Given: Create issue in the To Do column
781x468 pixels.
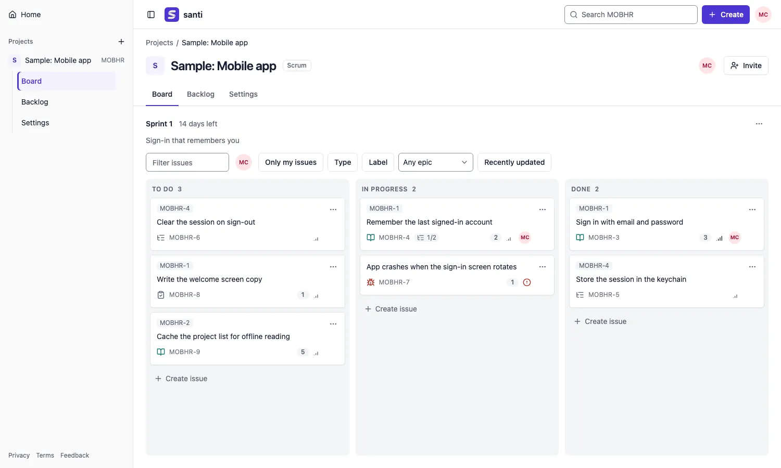Looking at the screenshot, I should tap(181, 379).
